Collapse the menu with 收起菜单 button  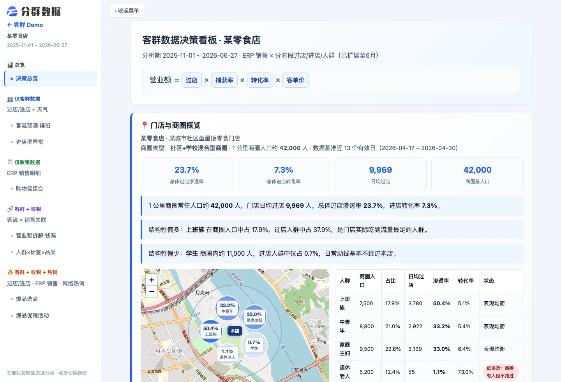(127, 11)
